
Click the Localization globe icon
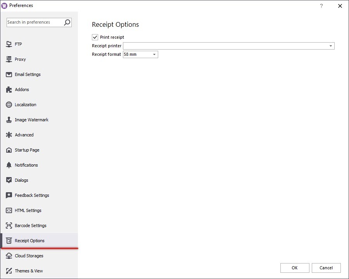(x=9, y=105)
